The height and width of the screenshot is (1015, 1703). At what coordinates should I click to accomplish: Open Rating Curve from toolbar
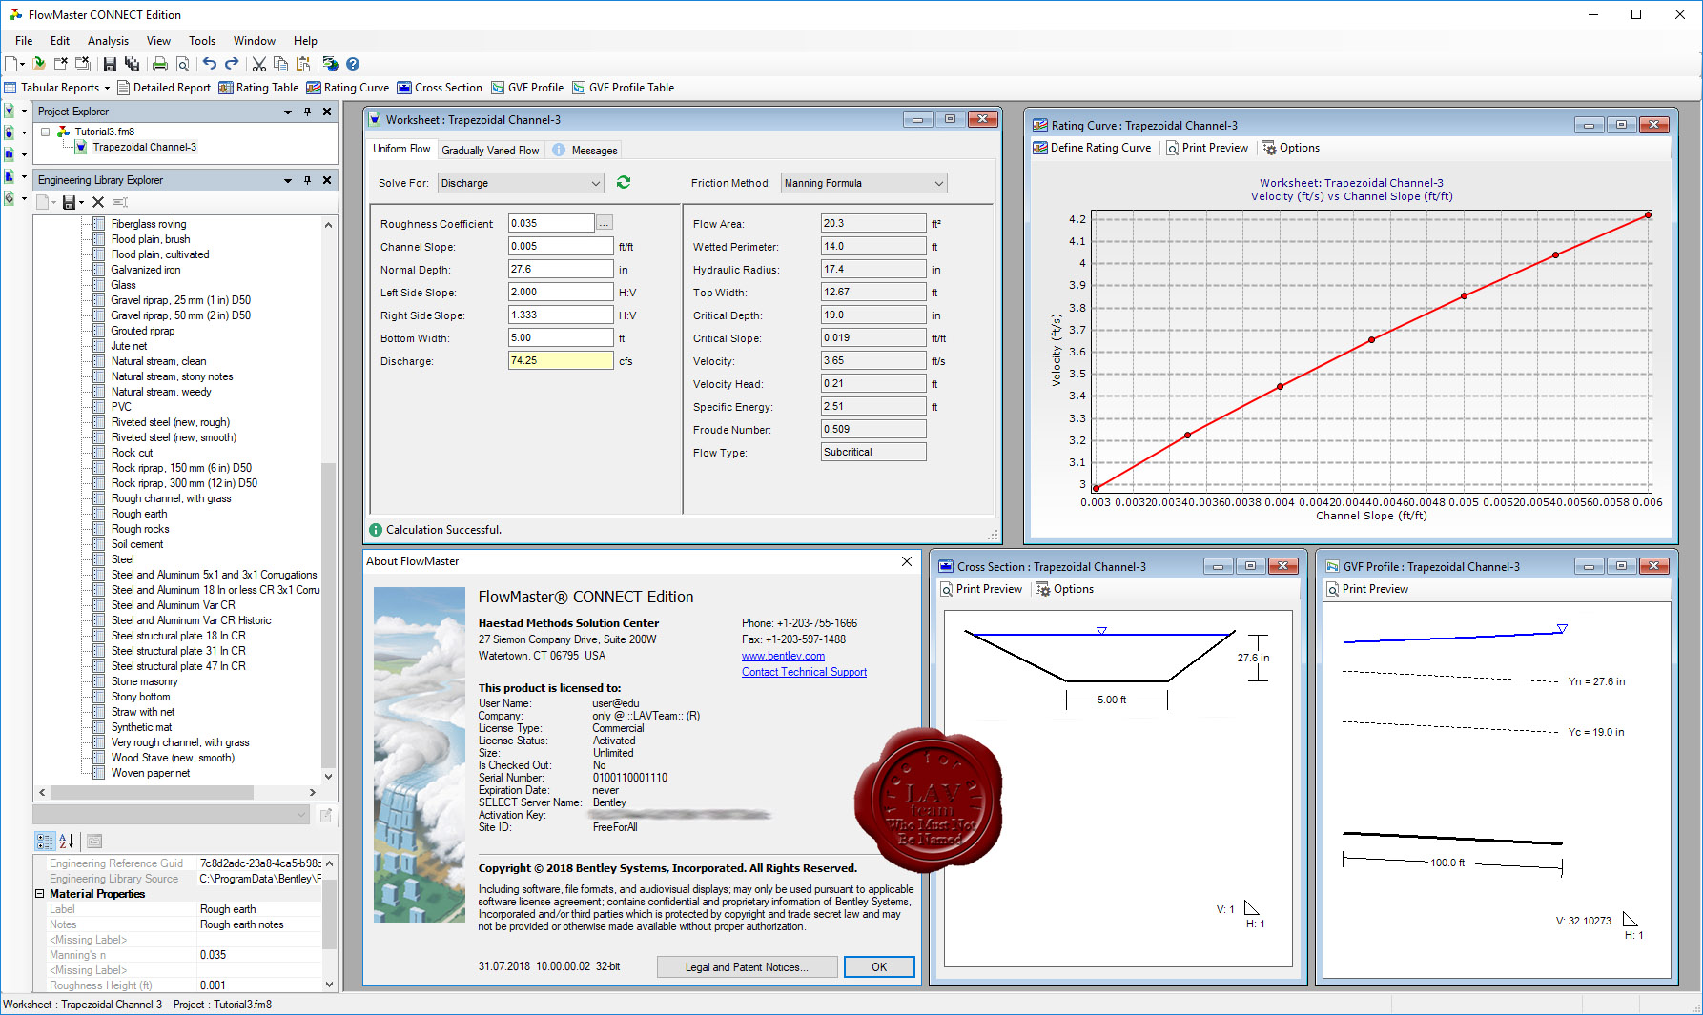tap(347, 88)
